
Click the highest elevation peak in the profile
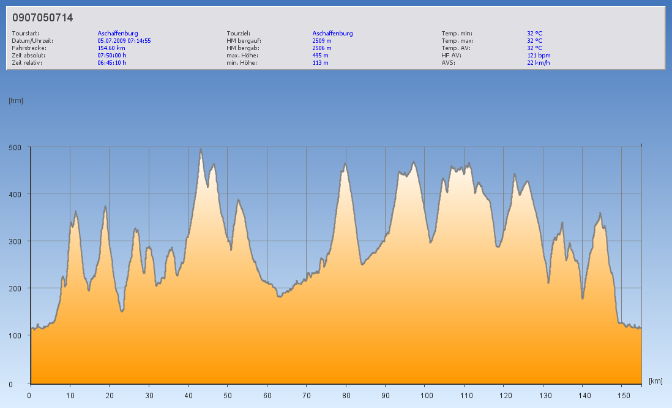coord(201,150)
